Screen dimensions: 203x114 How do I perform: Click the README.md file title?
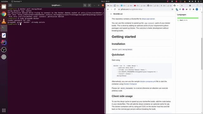[118, 14]
